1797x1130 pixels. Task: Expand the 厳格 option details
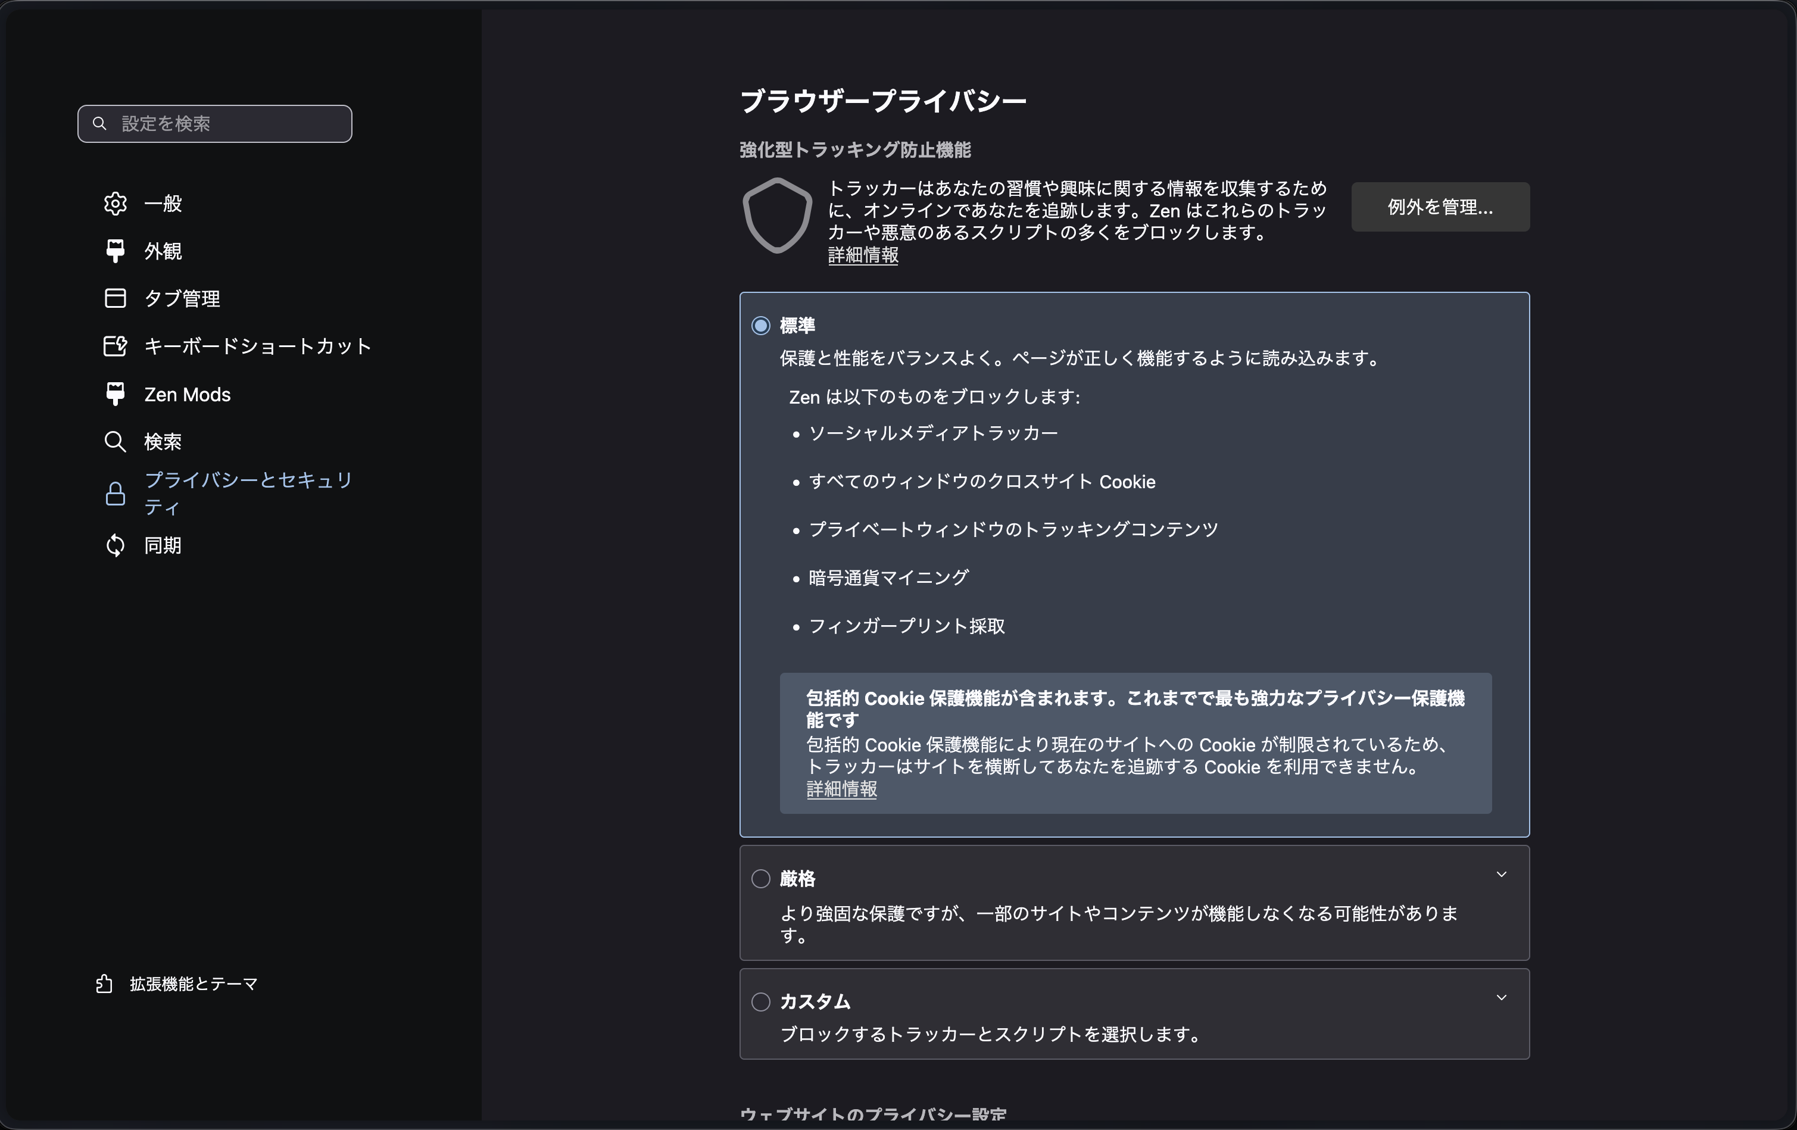coord(1502,874)
